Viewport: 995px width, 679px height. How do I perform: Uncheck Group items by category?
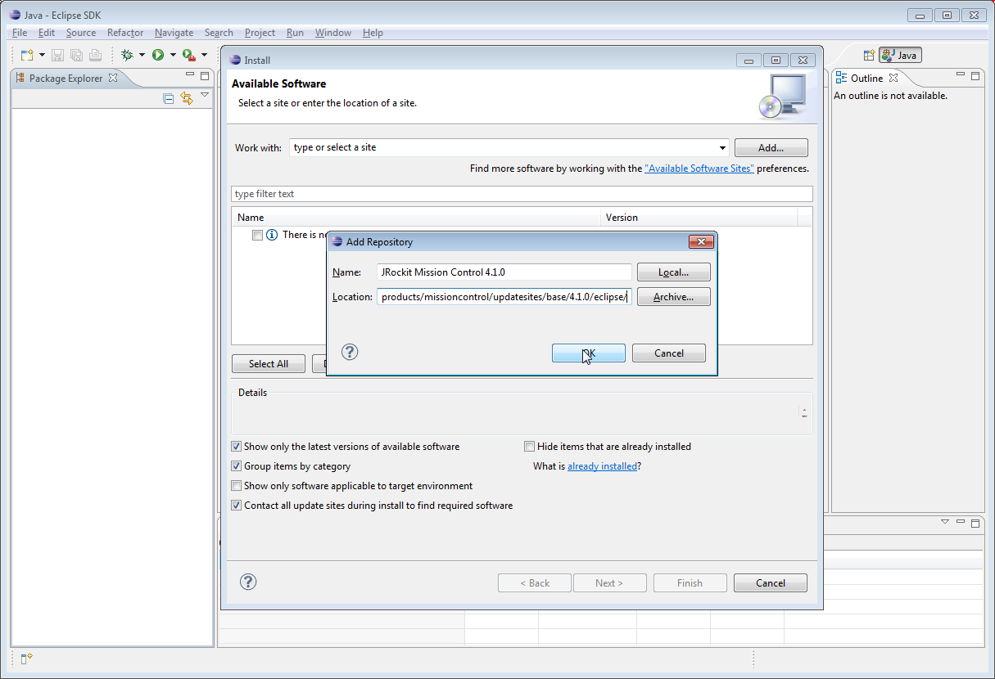[237, 466]
